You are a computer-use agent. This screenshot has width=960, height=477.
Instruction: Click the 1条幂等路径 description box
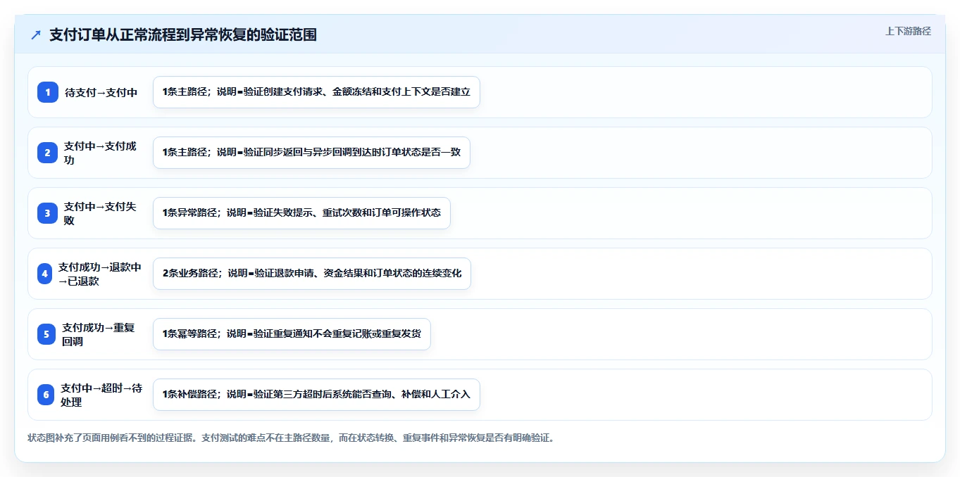click(x=292, y=334)
